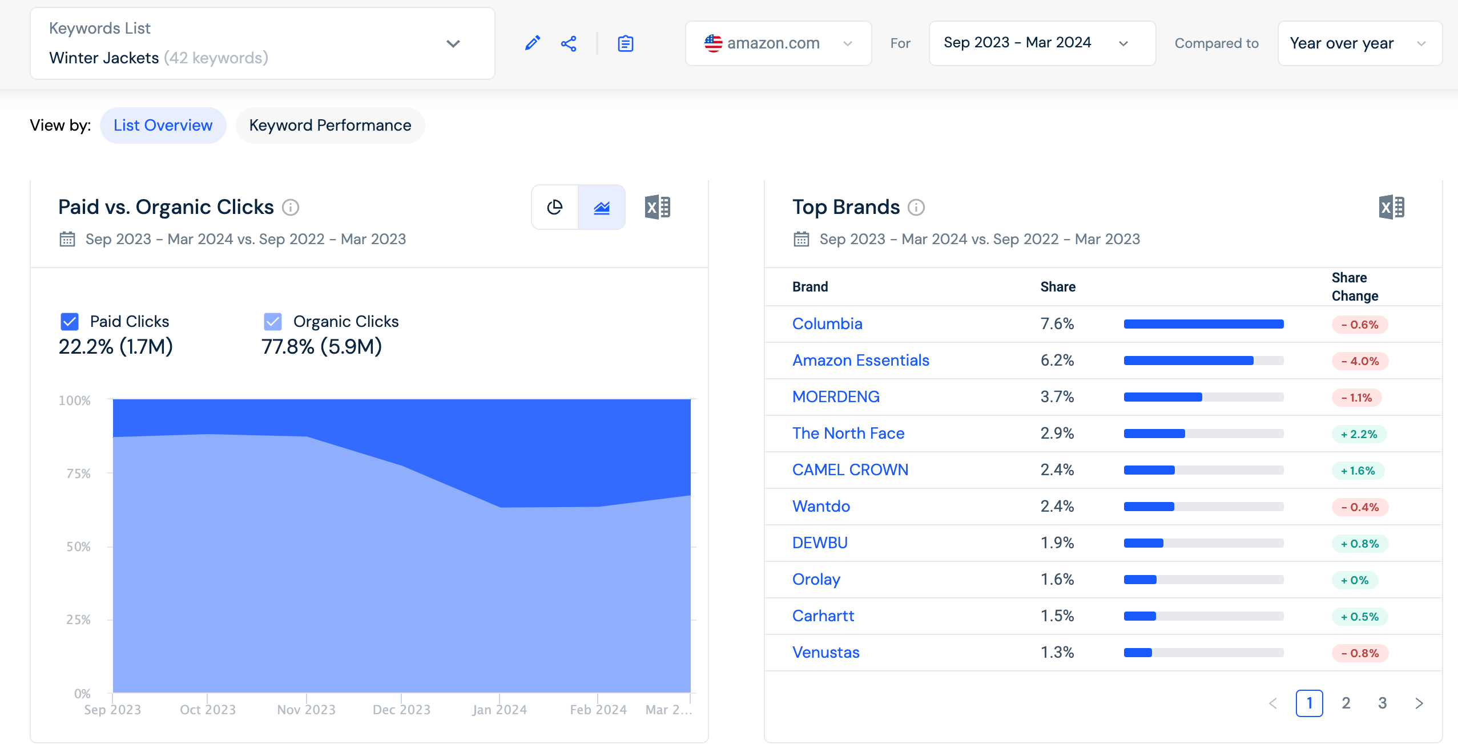Open the CAMEL CROWN brand link
The height and width of the screenshot is (753, 1458).
pos(850,470)
